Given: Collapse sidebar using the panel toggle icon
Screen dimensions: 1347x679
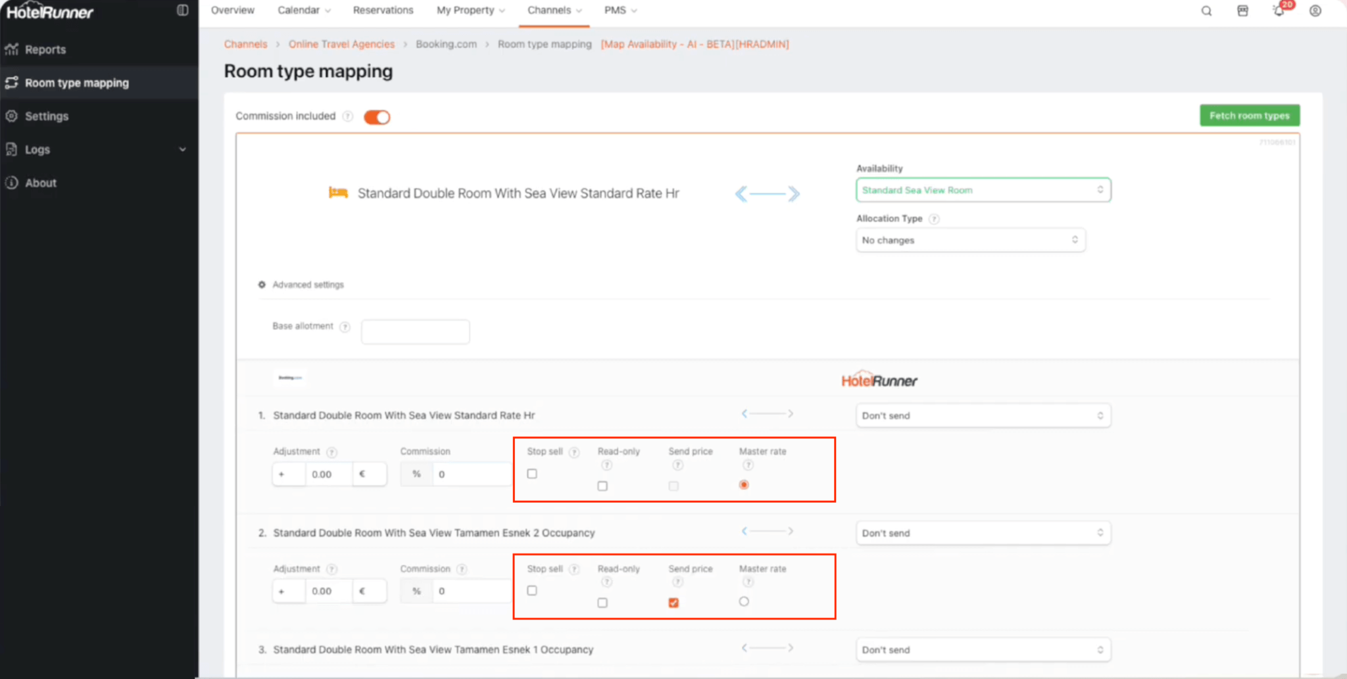Looking at the screenshot, I should tap(182, 11).
